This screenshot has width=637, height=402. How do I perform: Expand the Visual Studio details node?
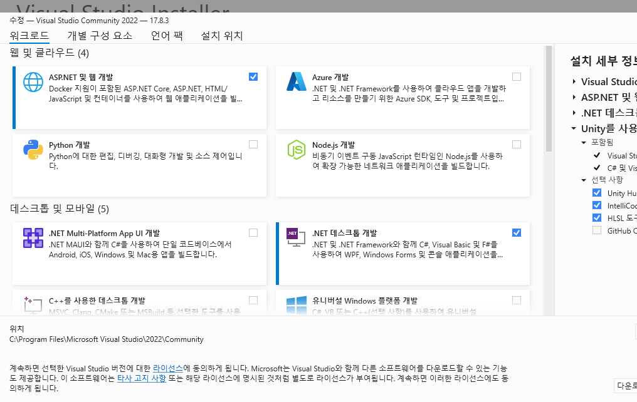574,81
